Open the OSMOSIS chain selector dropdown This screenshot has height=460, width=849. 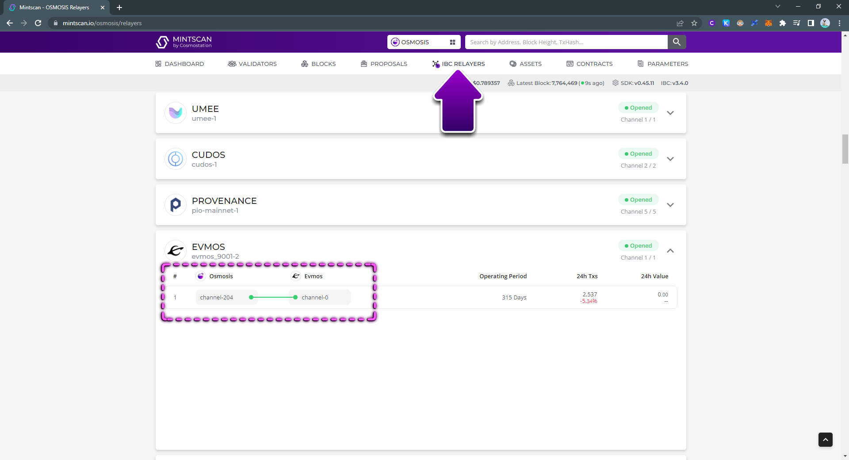424,42
